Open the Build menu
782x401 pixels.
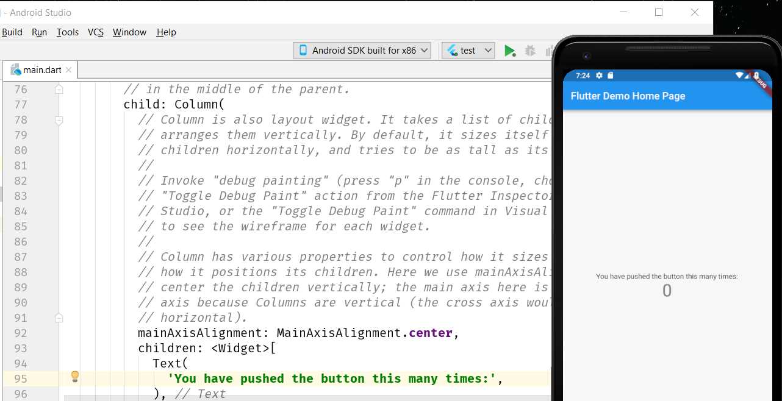[12, 32]
